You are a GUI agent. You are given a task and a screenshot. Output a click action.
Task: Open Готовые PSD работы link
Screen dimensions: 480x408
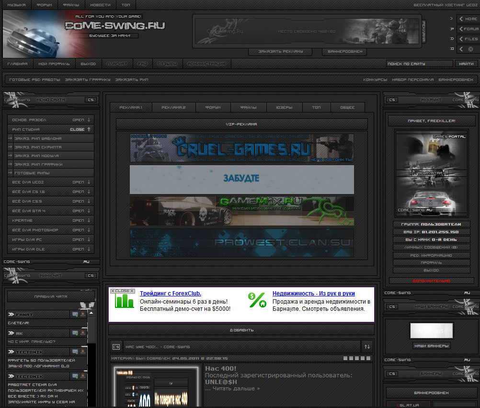coord(34,79)
